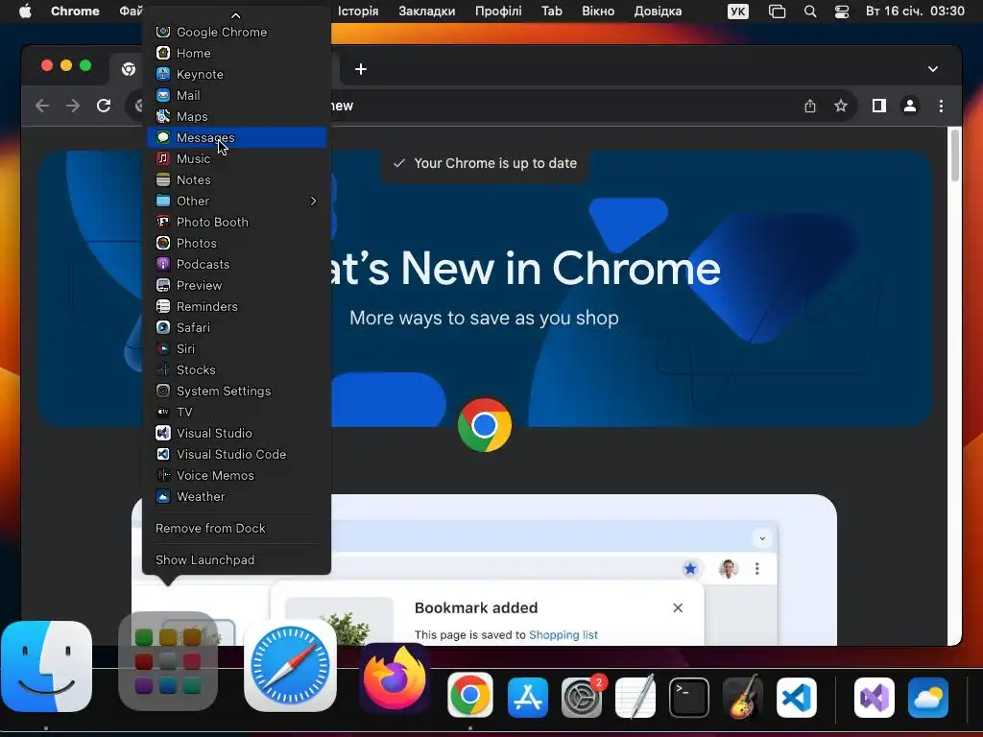Open Control Center in the menu bar
Image resolution: width=983 pixels, height=737 pixels.
[842, 12]
